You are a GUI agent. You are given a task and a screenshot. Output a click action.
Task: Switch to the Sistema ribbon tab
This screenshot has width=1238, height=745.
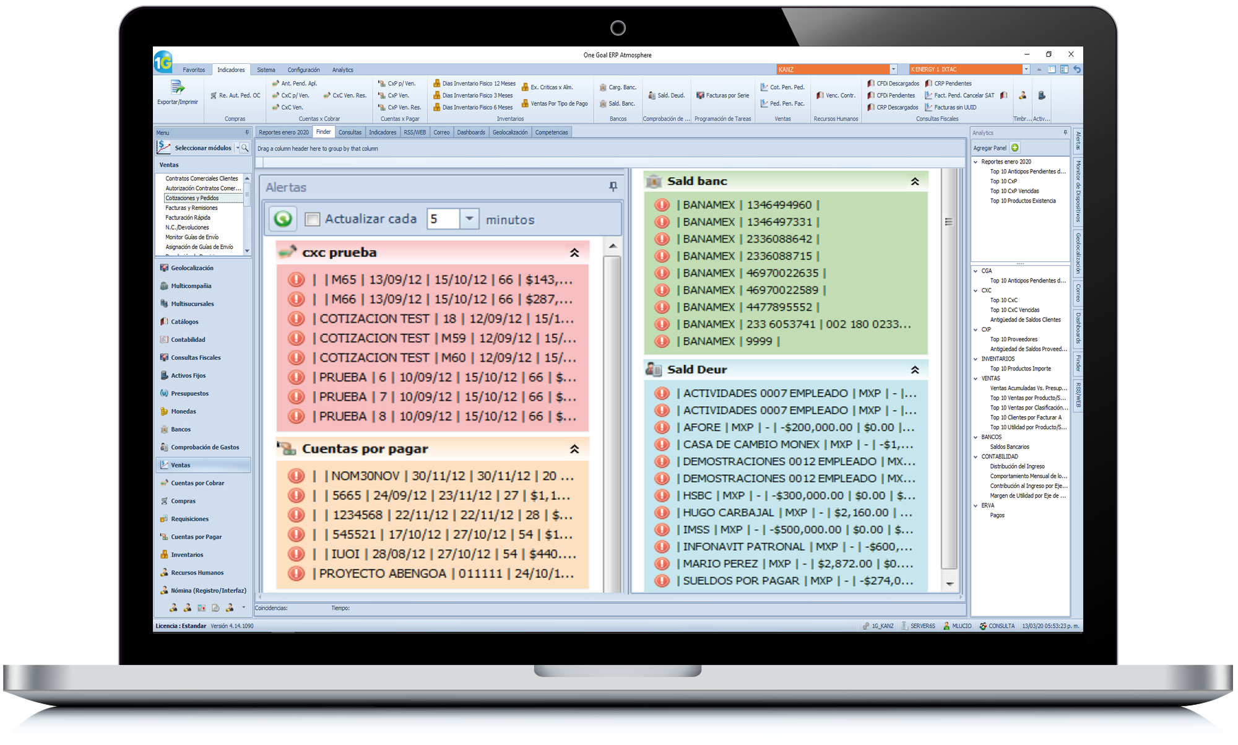click(266, 70)
